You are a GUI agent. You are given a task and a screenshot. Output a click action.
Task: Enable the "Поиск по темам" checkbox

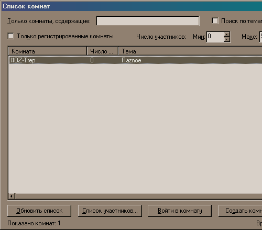(x=215, y=21)
